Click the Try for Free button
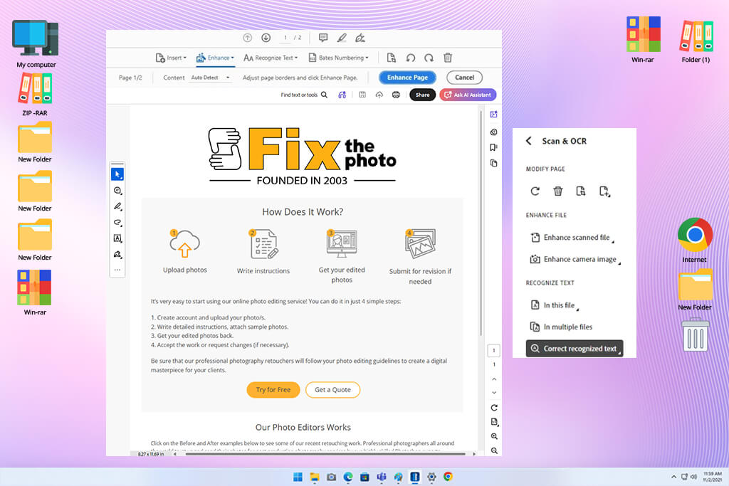The image size is (729, 486). 273,390
